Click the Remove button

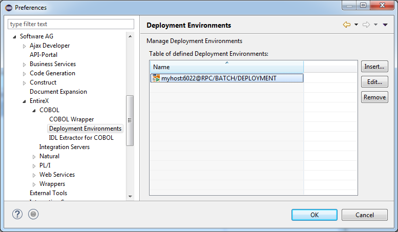tap(374, 97)
